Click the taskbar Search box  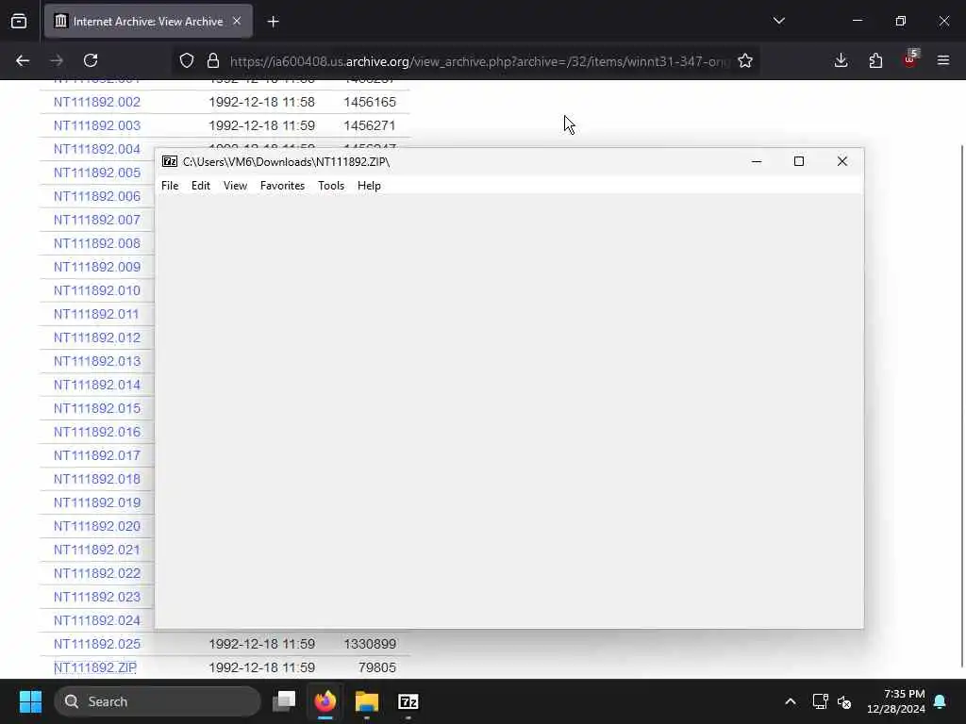158,701
